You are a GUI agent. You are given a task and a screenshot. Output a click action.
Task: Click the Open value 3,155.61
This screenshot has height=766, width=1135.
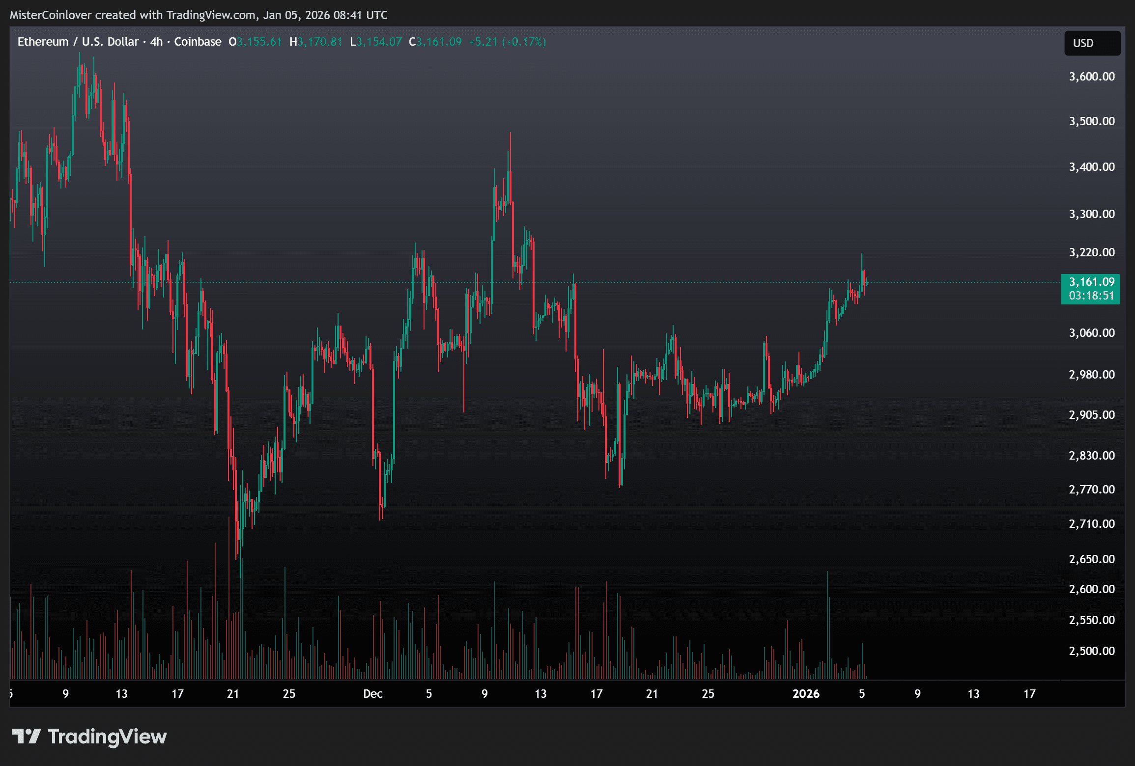pos(259,42)
